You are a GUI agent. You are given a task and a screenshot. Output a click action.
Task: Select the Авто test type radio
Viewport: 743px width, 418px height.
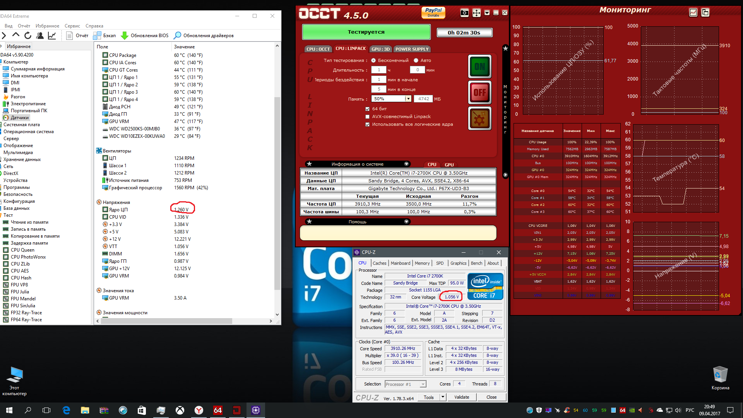pyautogui.click(x=416, y=60)
